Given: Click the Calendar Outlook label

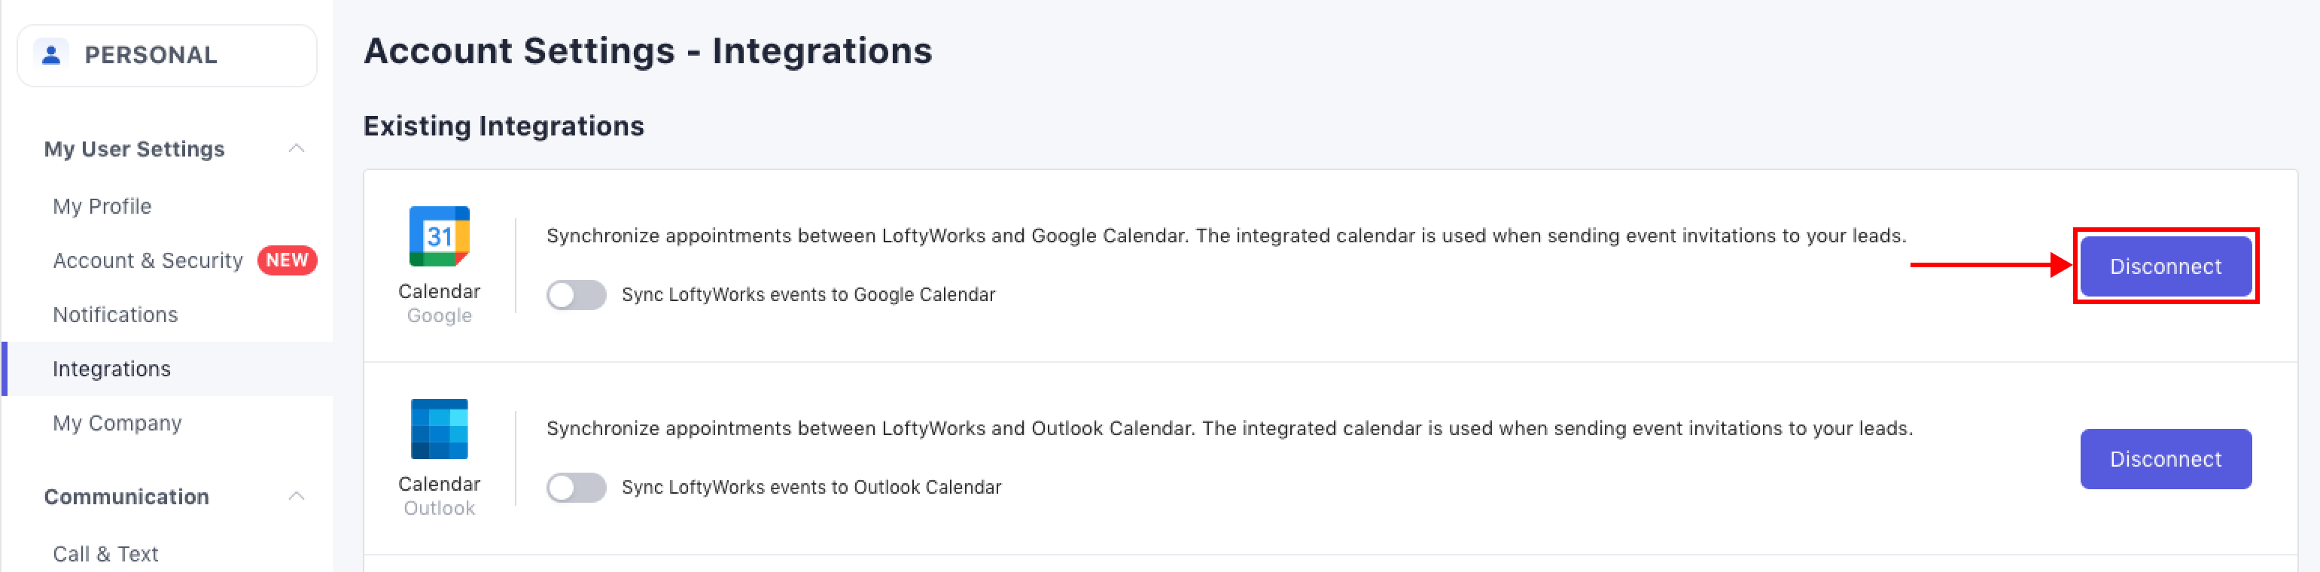Looking at the screenshot, I should 440,495.
